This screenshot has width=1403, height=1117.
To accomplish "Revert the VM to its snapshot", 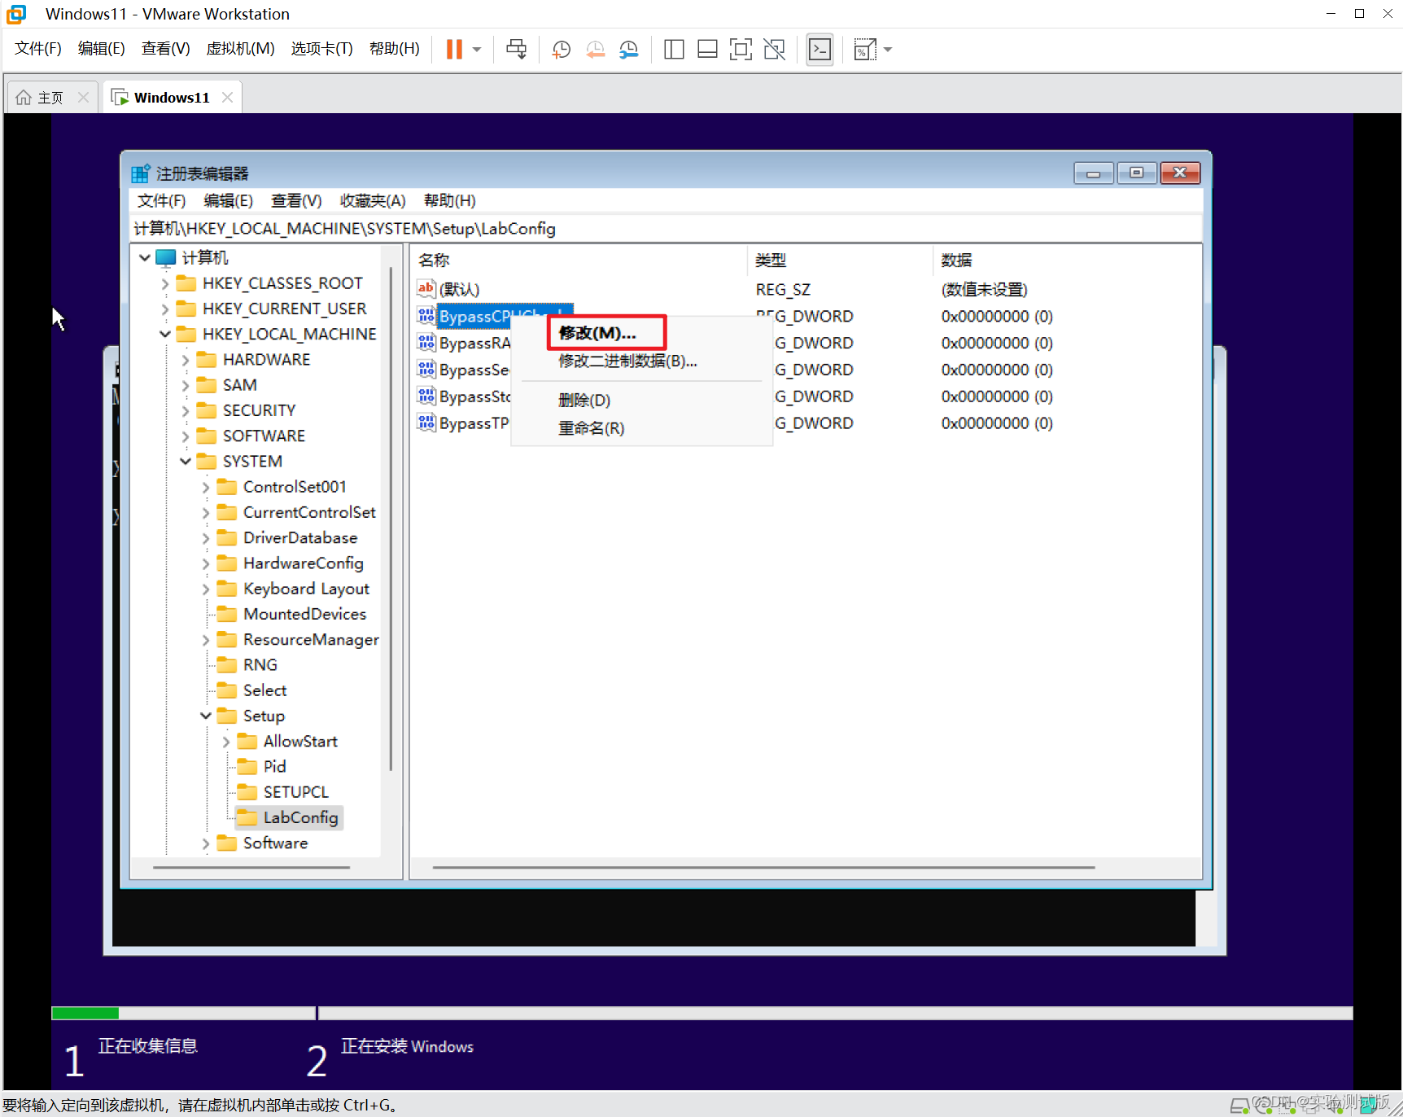I will pos(595,49).
